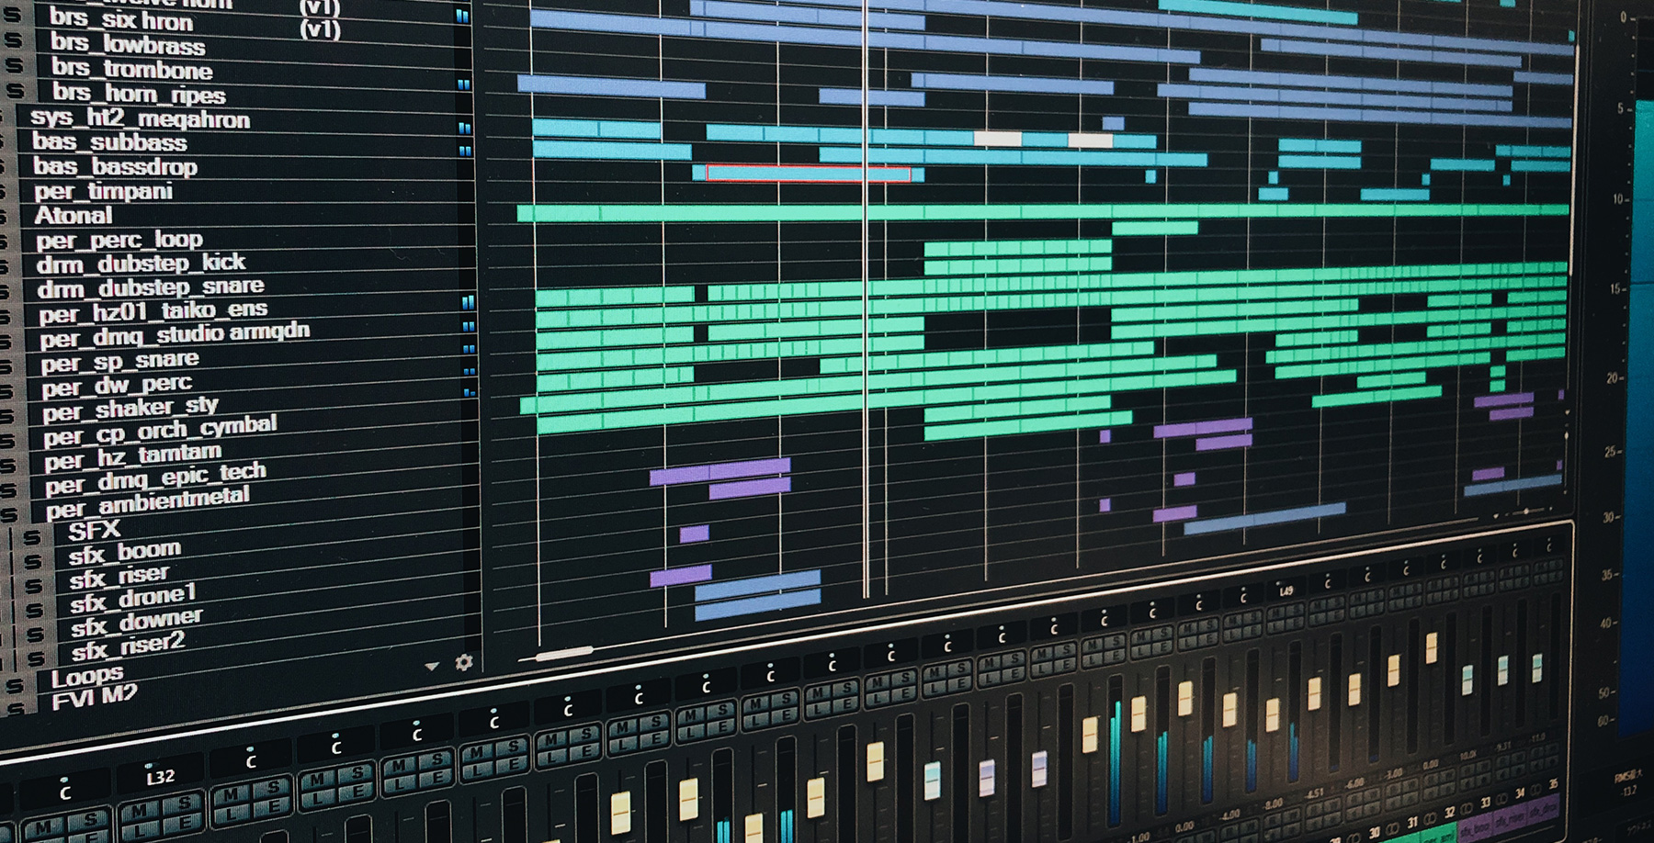Screen dimensions: 1654x843
Task: Select the per_dw_perc track name
Action: coord(117,385)
